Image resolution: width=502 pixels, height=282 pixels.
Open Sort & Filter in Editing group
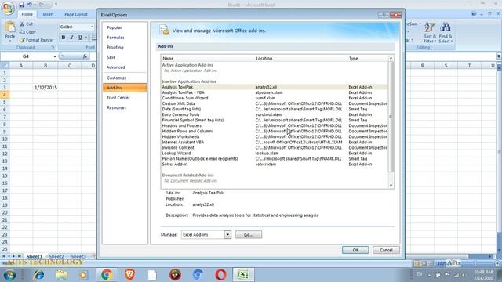click(x=430, y=32)
